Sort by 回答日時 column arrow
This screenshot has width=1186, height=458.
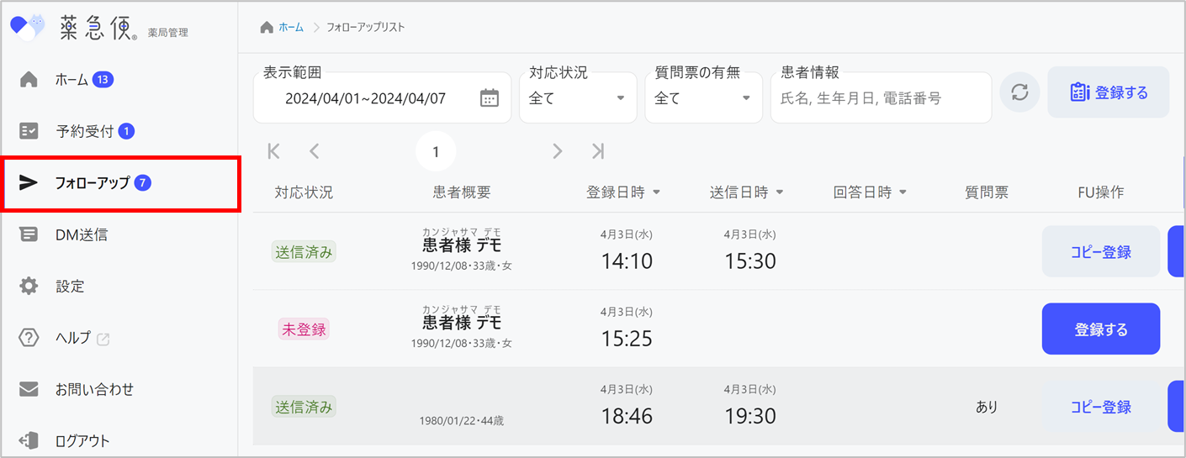903,192
